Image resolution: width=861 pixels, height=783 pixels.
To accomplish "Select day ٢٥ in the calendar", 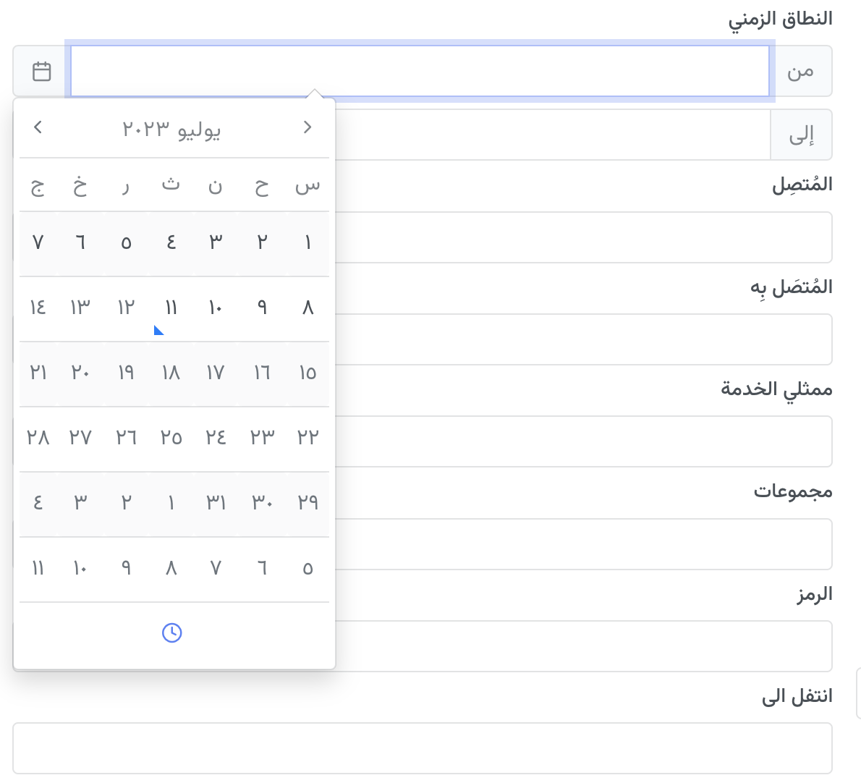I will point(171,438).
